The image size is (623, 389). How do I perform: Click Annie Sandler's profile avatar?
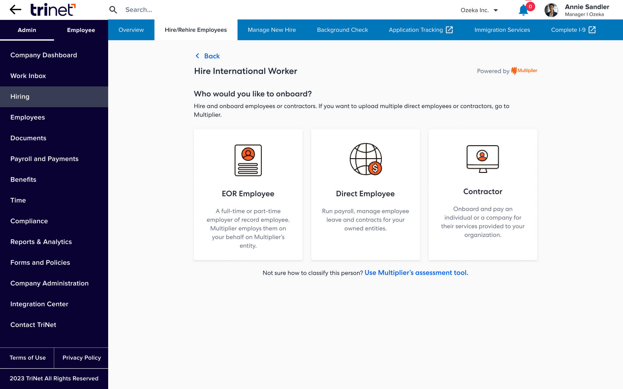(x=551, y=10)
